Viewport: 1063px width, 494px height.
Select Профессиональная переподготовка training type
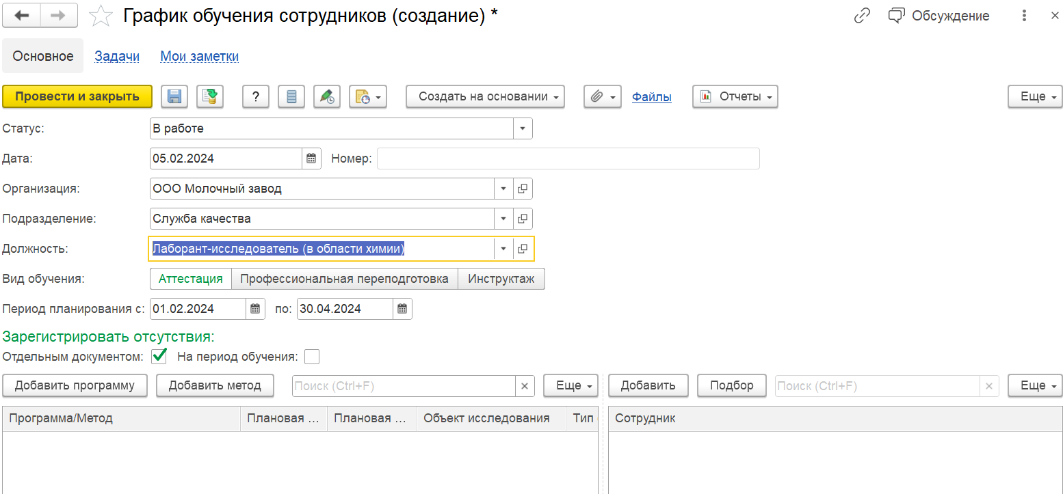[x=345, y=279]
